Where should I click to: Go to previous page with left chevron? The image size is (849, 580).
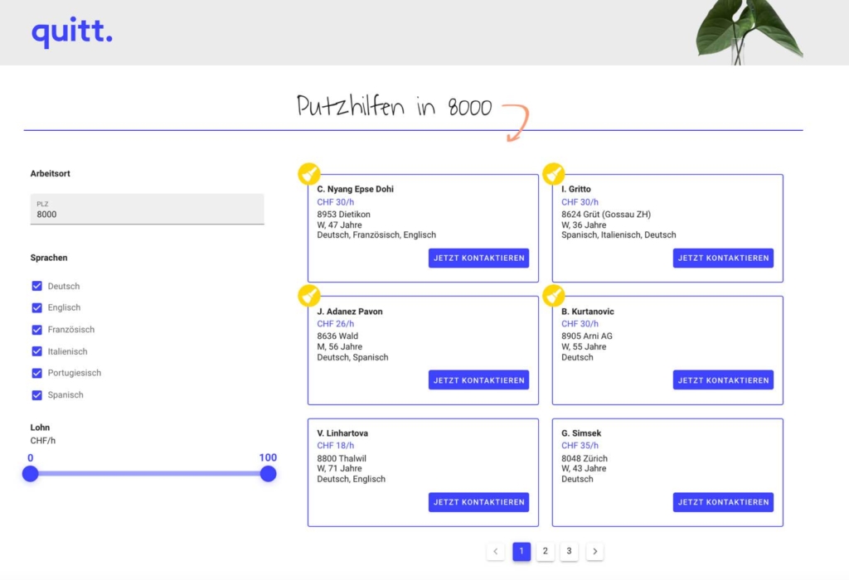[x=496, y=551]
